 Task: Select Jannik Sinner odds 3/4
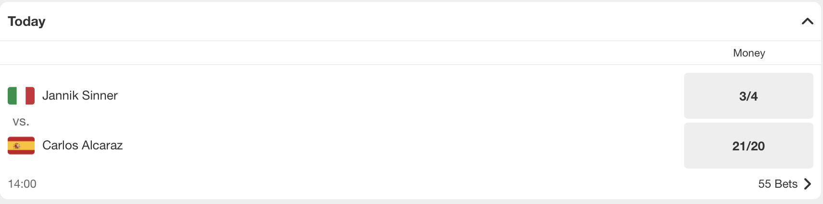[x=748, y=96]
